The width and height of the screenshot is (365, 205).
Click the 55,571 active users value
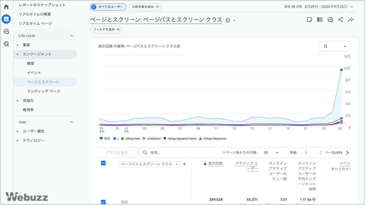252,199
